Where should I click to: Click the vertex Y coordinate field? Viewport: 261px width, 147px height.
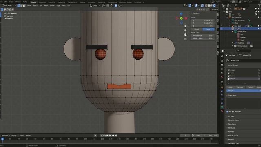coord(202,23)
